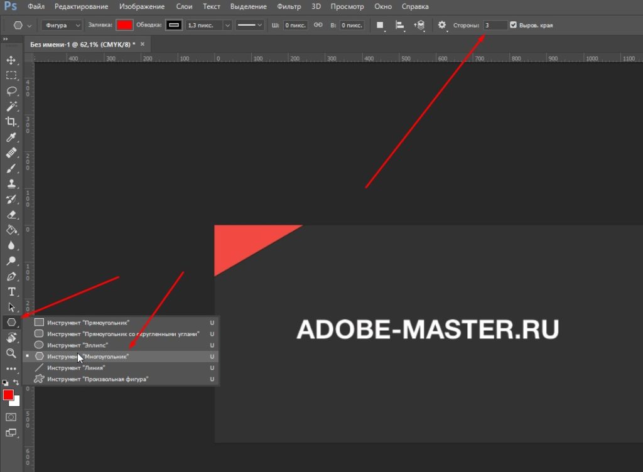643x472 pixels.
Task: Select the Blur tool
Action: [x=11, y=245]
